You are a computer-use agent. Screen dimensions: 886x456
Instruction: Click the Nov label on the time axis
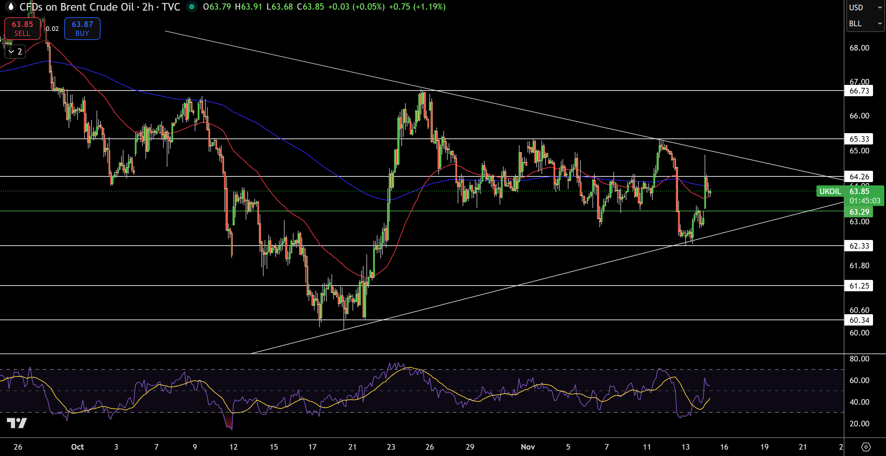coord(528,447)
